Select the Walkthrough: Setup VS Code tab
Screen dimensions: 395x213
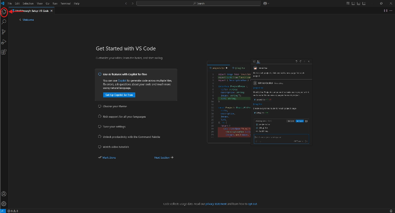pos(32,11)
